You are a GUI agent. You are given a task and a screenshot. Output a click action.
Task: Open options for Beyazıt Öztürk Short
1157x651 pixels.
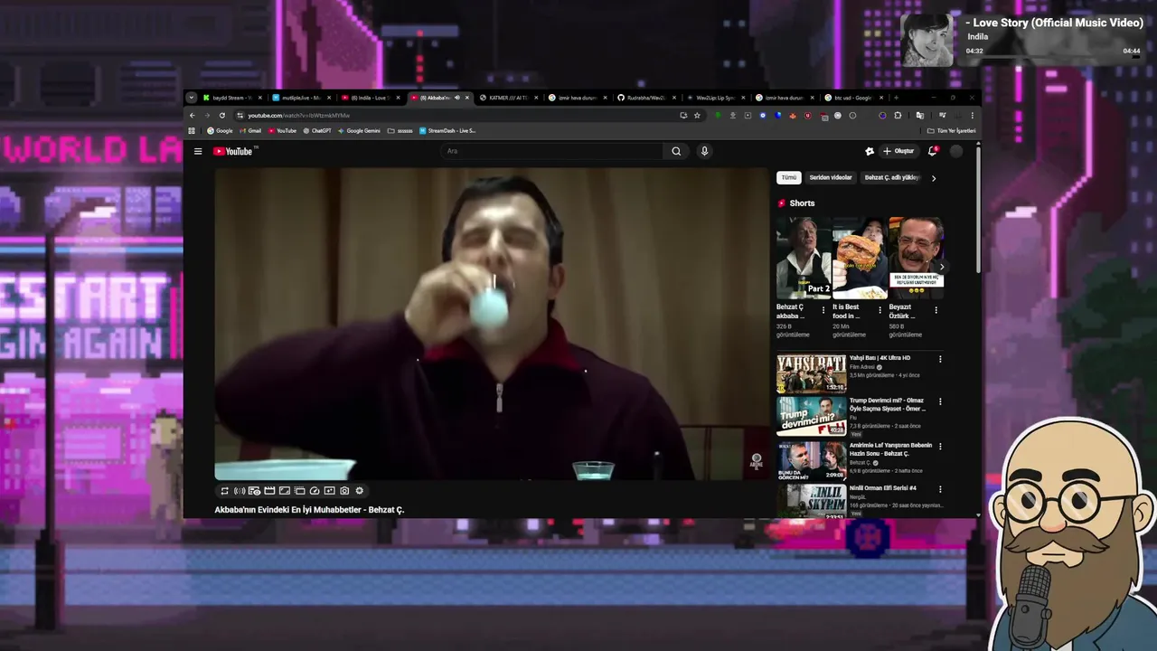(x=936, y=310)
